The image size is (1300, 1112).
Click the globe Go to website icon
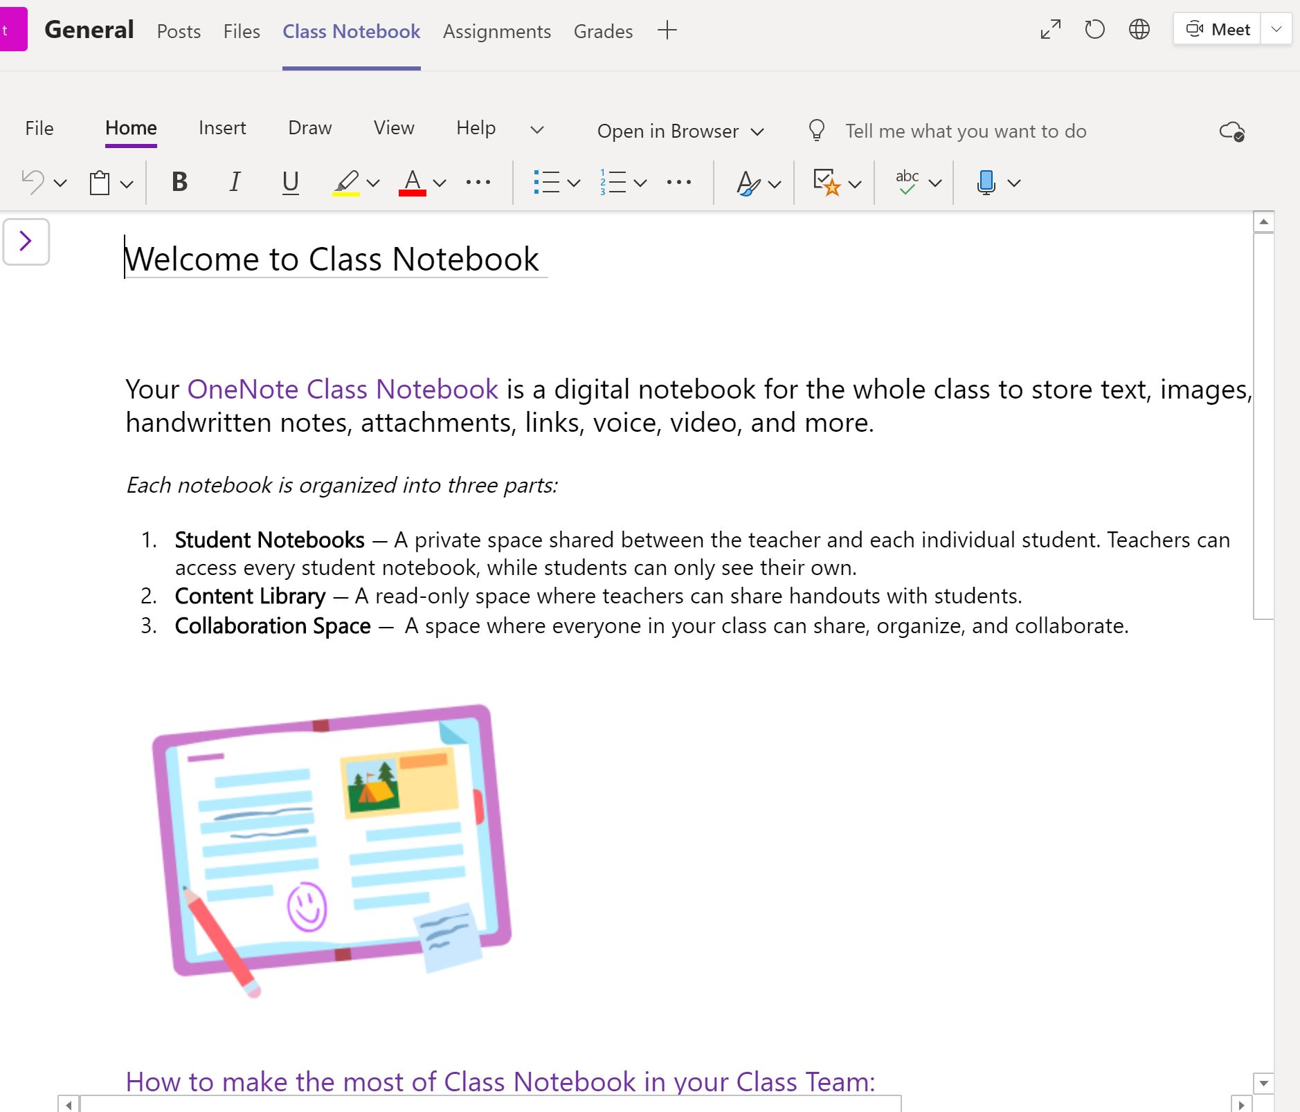[1139, 29]
